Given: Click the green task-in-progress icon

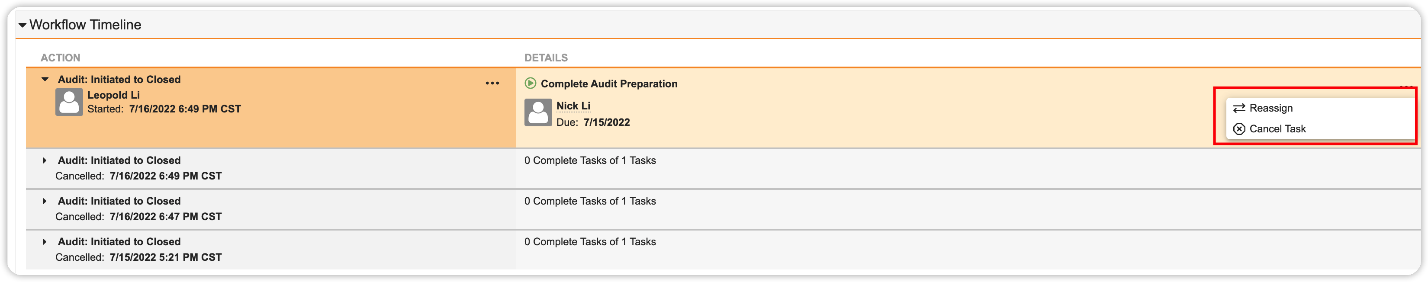Looking at the screenshot, I should [530, 83].
